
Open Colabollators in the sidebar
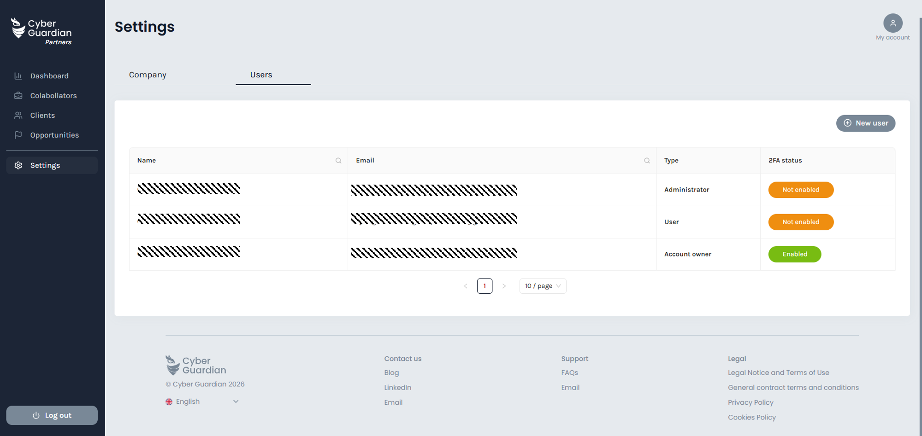[52, 96]
